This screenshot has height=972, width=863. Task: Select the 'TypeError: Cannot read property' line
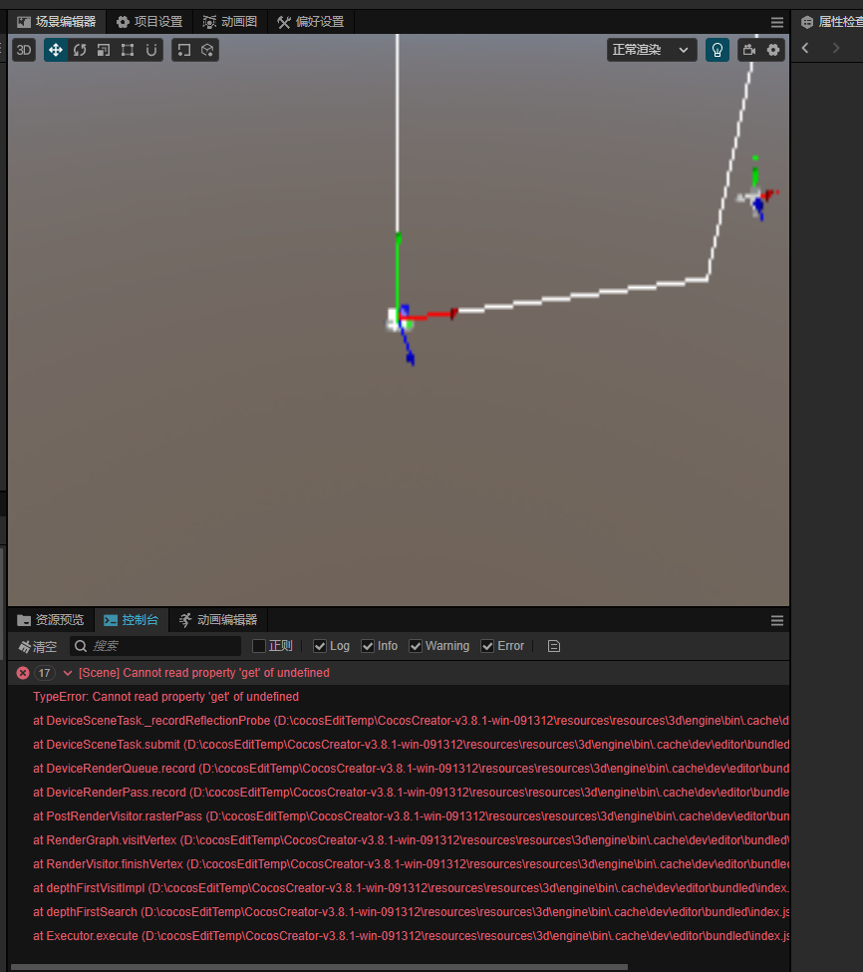(x=165, y=697)
